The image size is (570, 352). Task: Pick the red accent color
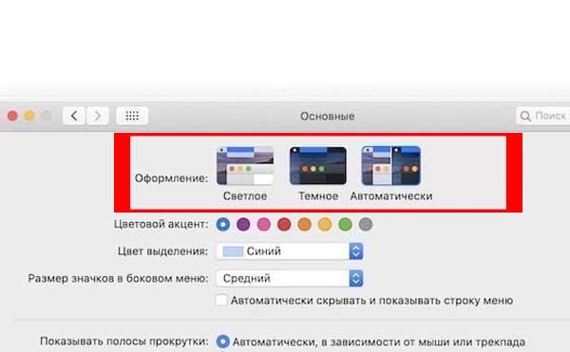click(x=284, y=224)
